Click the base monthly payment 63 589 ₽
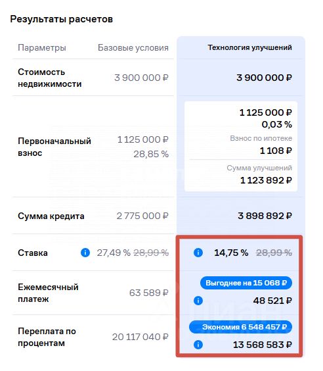This screenshot has height=371, width=323. click(x=149, y=293)
